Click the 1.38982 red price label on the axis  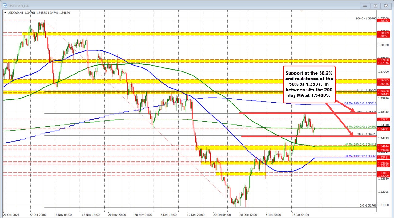pos(384,21)
